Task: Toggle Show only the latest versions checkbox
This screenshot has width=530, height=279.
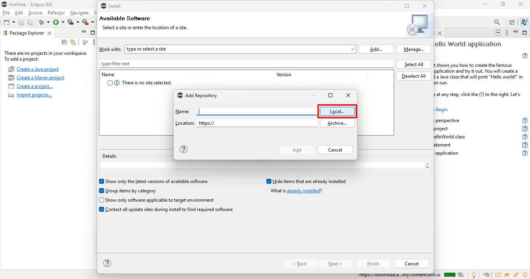Action: pos(102,181)
